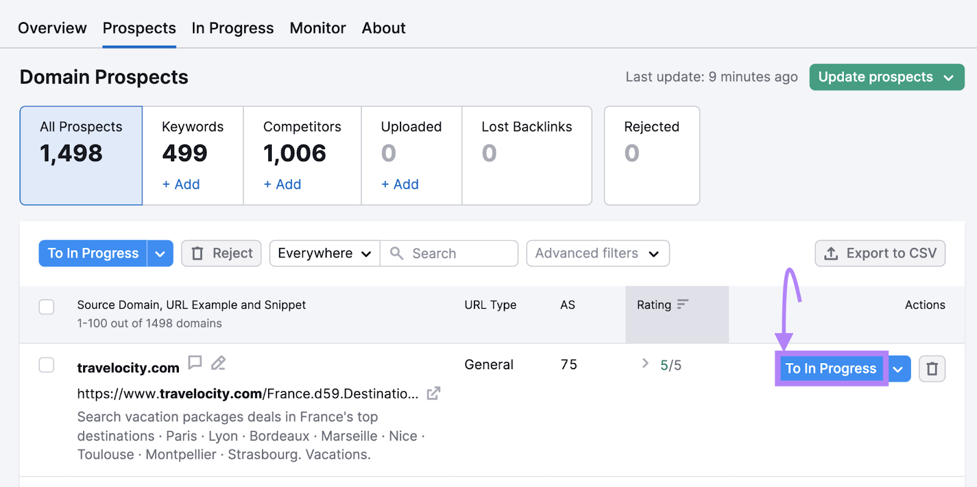Click the Rating sort icon in header
Image resolution: width=977 pixels, height=487 pixels.
(683, 304)
